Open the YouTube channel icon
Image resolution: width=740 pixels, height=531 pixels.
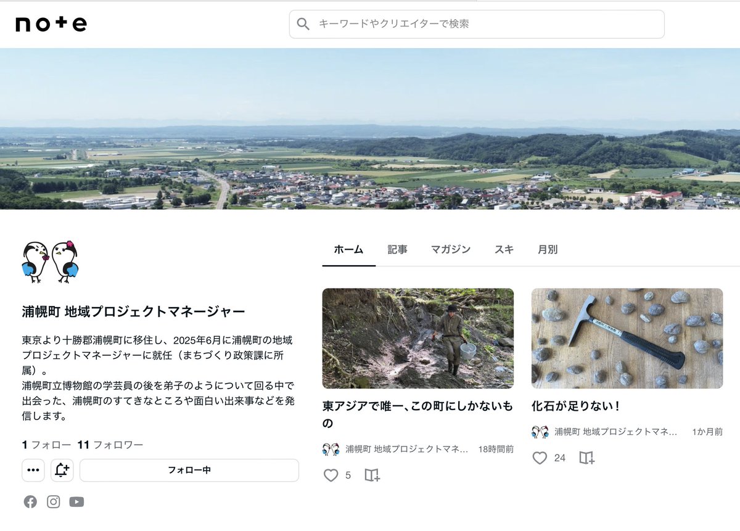coord(76,501)
